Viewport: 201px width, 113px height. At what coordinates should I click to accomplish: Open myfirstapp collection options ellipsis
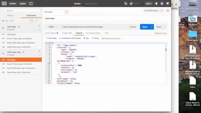40,30
